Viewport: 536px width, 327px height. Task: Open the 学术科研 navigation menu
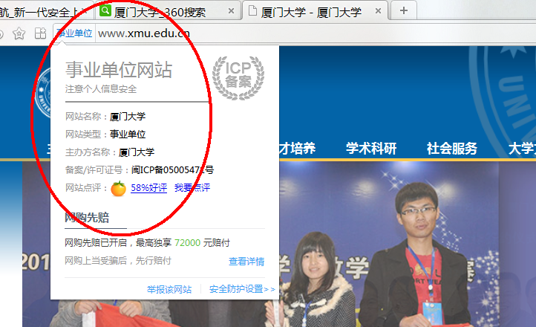point(371,149)
